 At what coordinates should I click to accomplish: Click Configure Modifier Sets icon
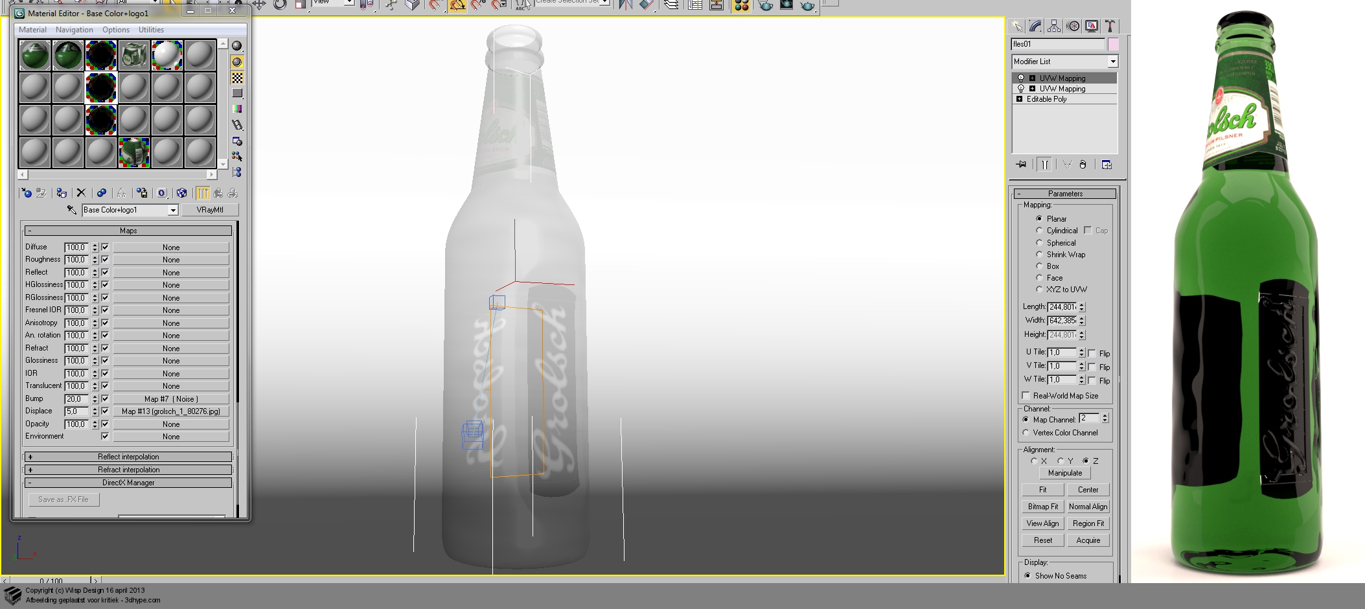click(1107, 165)
